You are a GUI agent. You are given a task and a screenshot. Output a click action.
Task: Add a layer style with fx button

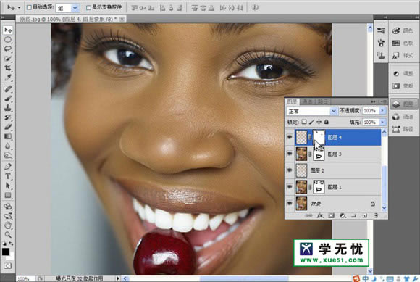pos(320,215)
